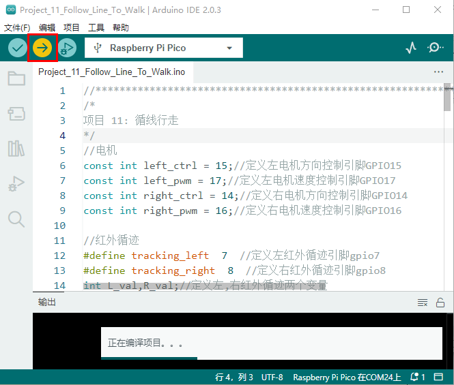Screen dimensions: 454x385
Task: Click the left_pwm variable name
Action: pos(167,181)
